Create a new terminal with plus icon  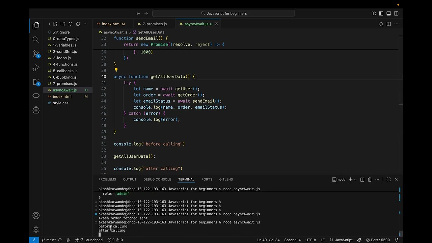coord(350,180)
